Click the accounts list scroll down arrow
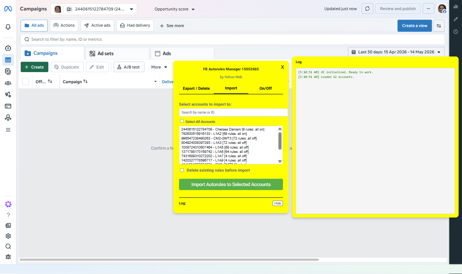The width and height of the screenshot is (462, 274). (280, 162)
